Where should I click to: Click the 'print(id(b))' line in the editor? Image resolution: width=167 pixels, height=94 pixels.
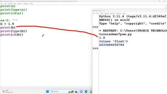click(12, 35)
